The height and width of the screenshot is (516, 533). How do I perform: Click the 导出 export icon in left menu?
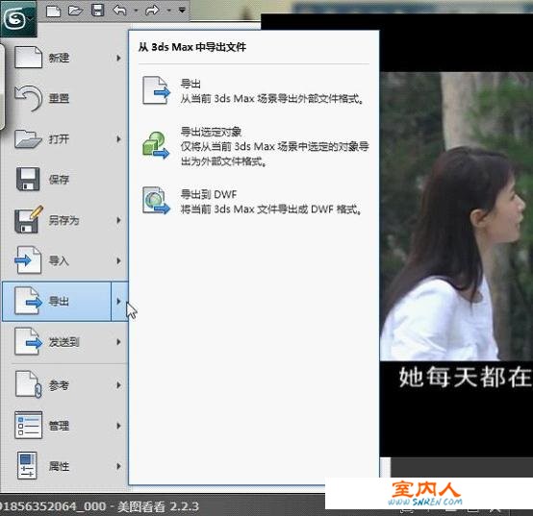(x=28, y=301)
